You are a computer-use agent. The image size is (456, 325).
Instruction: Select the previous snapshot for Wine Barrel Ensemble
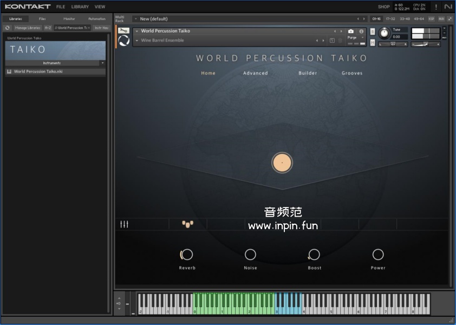pos(317,41)
